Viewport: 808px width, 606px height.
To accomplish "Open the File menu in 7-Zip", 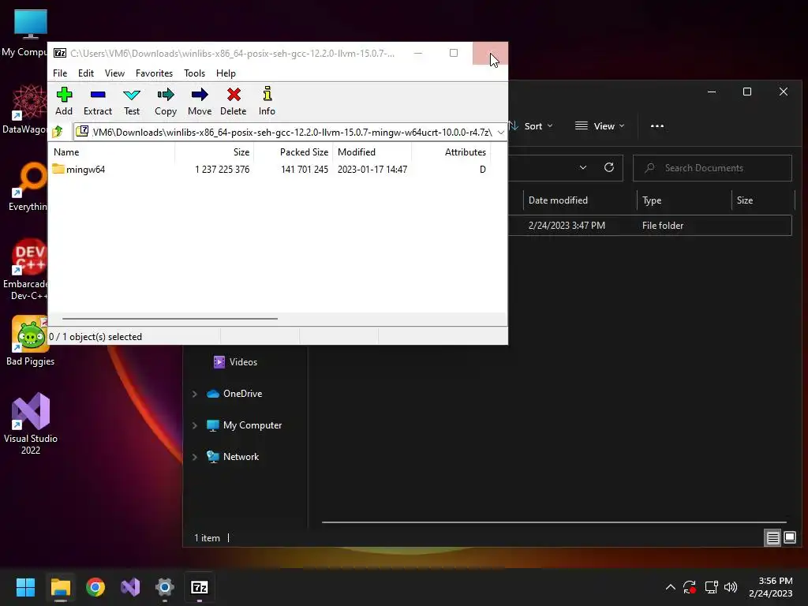I will click(x=60, y=73).
